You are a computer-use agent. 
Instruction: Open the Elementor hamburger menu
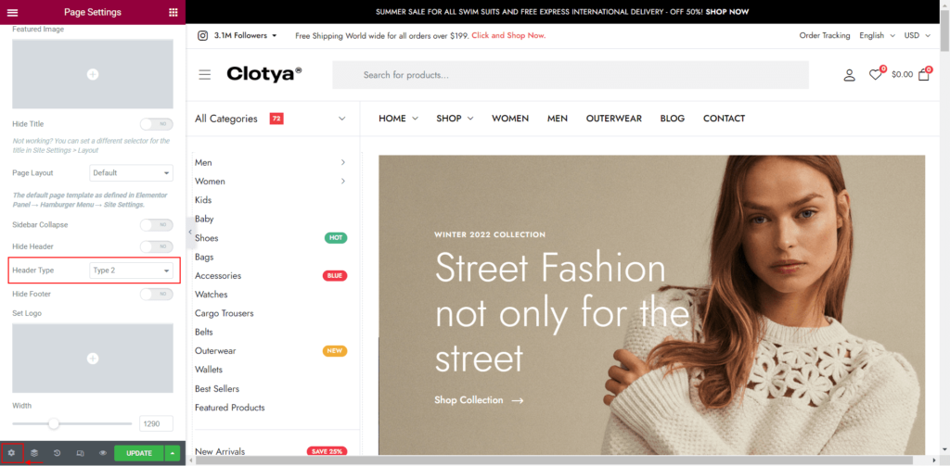click(x=12, y=12)
